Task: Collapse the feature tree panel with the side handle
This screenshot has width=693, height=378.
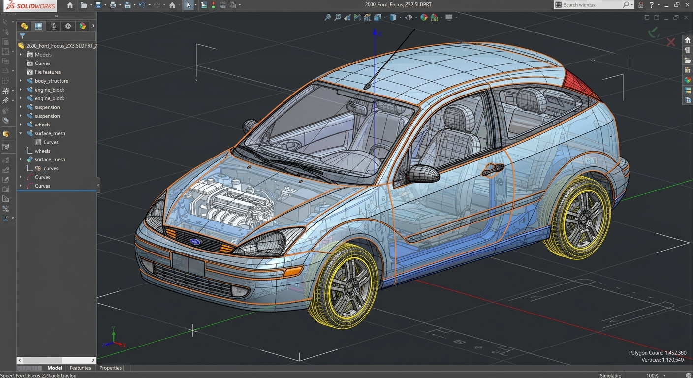Action: click(98, 185)
